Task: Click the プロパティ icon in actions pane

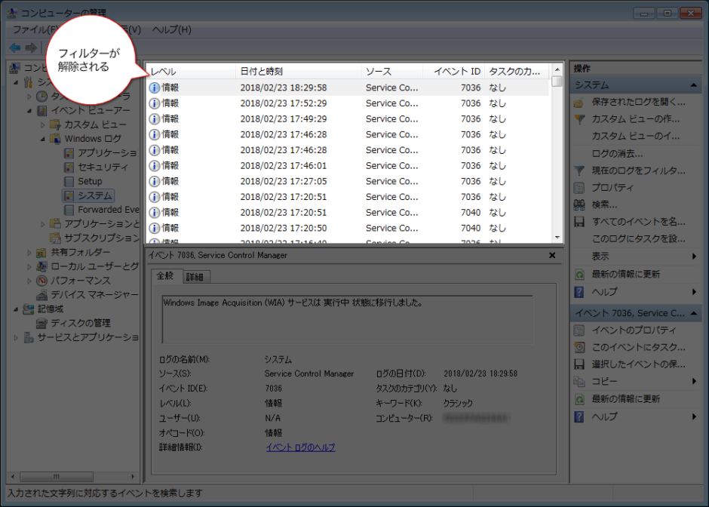Action: tap(579, 188)
